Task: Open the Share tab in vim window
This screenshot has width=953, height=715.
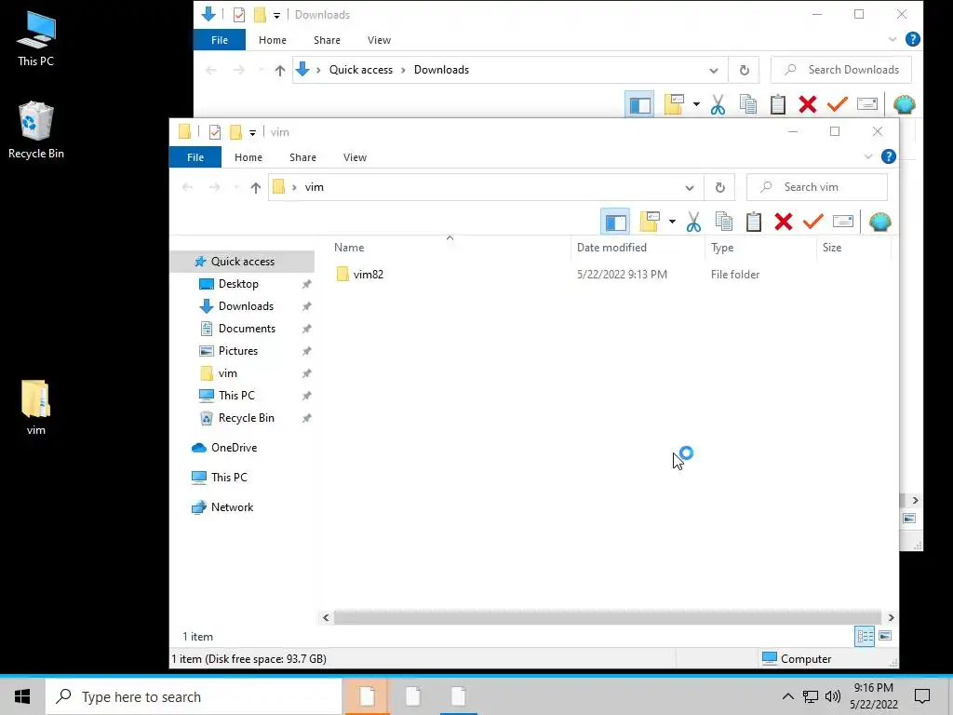Action: pos(302,157)
